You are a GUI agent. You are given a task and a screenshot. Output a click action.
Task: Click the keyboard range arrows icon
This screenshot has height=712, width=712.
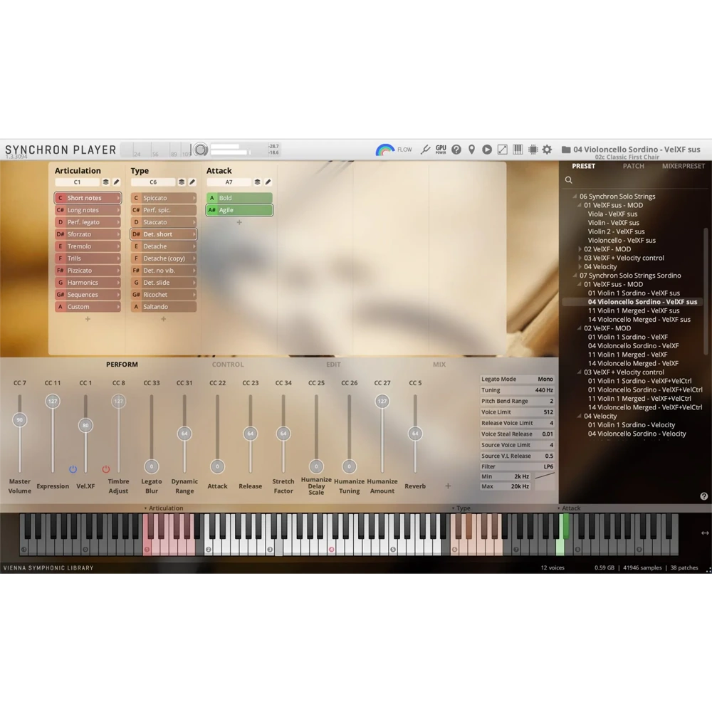705,533
